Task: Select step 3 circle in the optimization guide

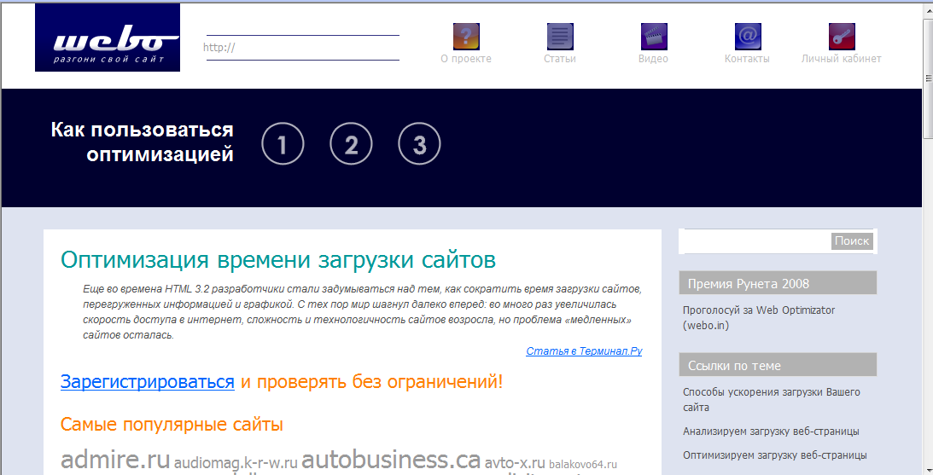Action: tap(419, 144)
